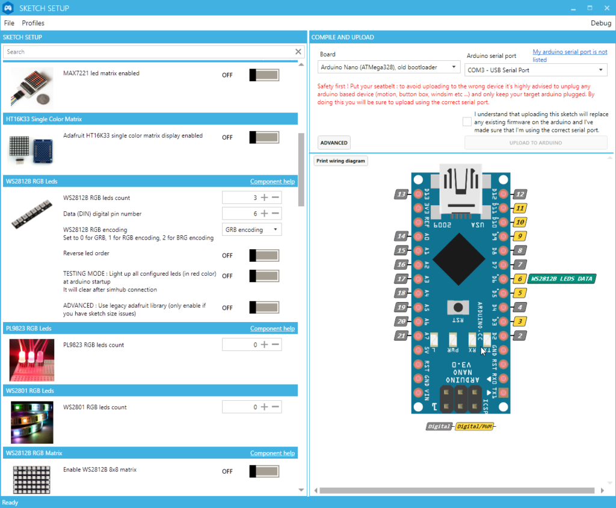Click the wiring diagram horizontal scrollbar
This screenshot has height=508, width=616.
pos(457,491)
